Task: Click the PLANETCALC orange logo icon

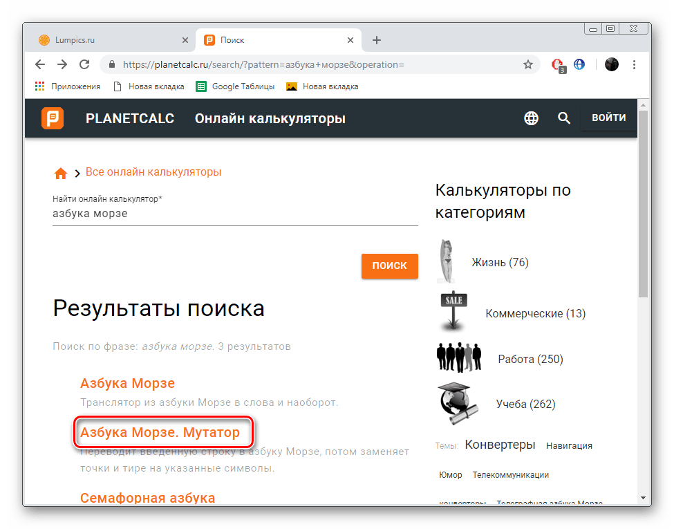Action: point(53,118)
